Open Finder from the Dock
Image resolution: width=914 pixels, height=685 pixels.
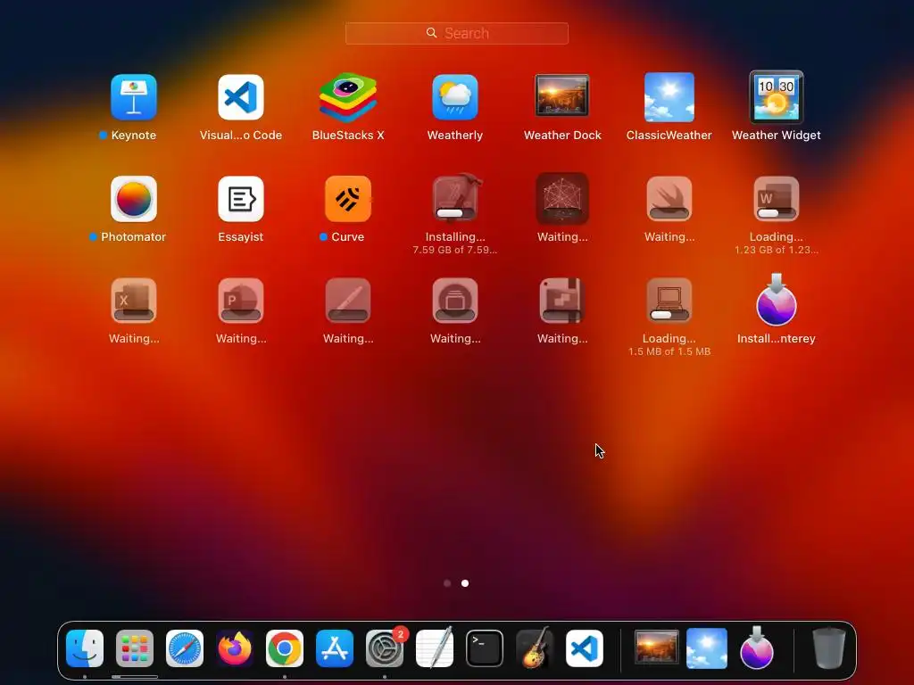[x=85, y=648]
